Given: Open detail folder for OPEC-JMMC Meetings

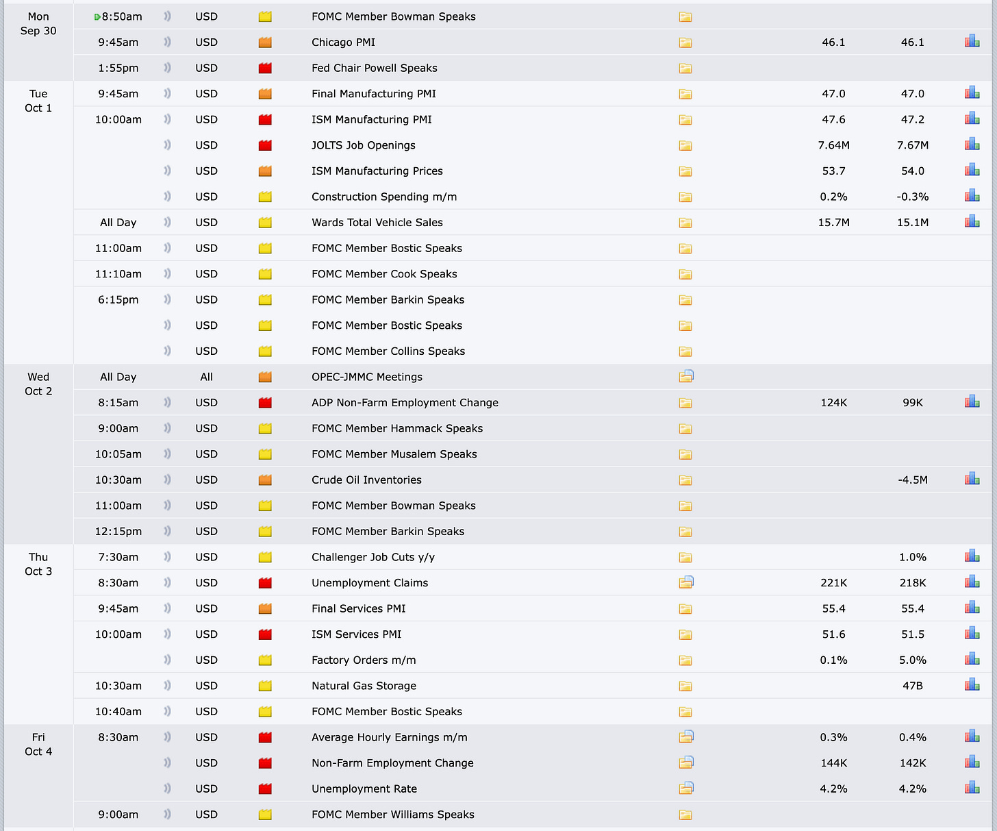Looking at the screenshot, I should [686, 376].
